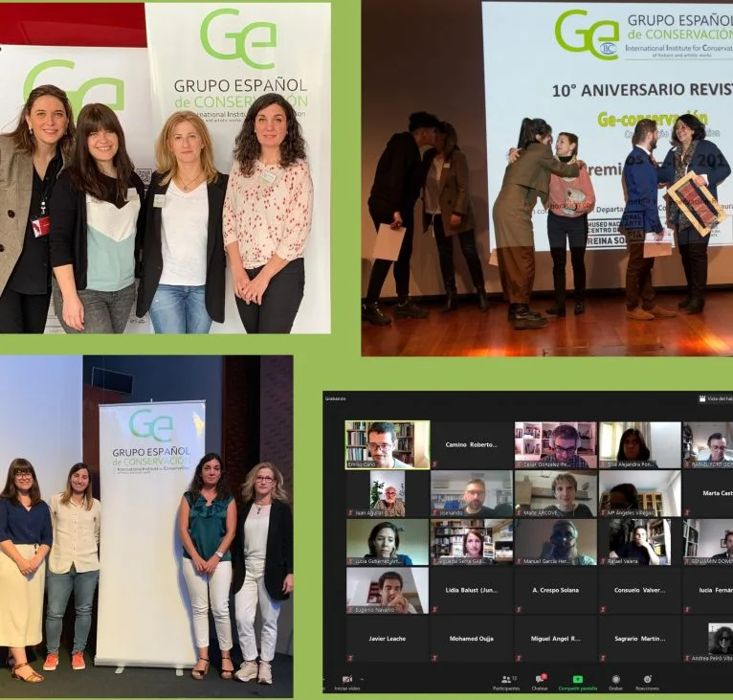Open the Chatear chat panel
This screenshot has width=733, height=700.
pyautogui.click(x=540, y=682)
